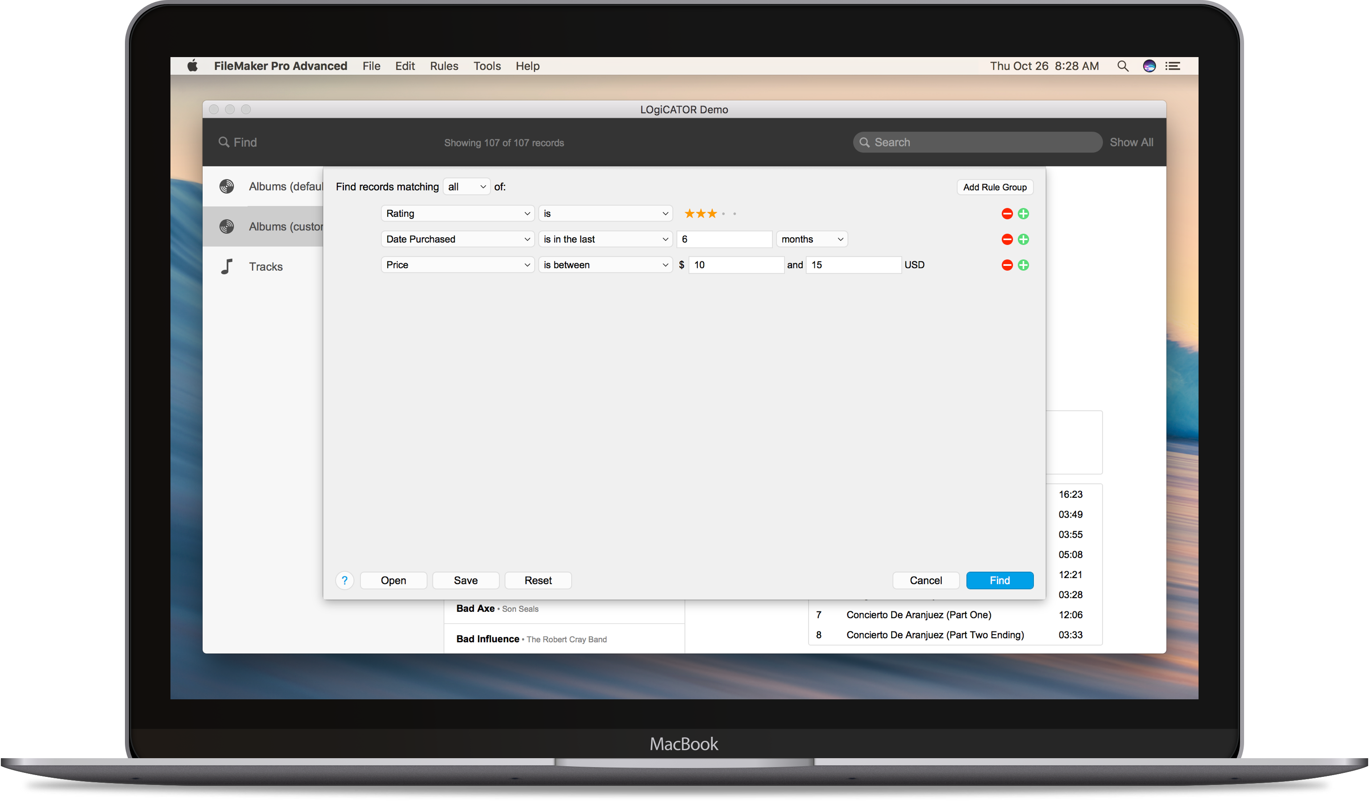
Task: Click the Search field in toolbar
Action: 977,142
